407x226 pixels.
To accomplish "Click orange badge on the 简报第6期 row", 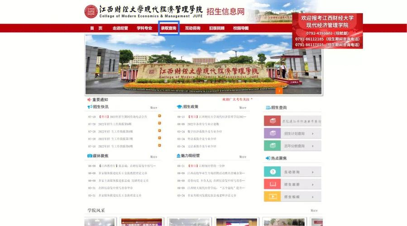I will (160, 146).
